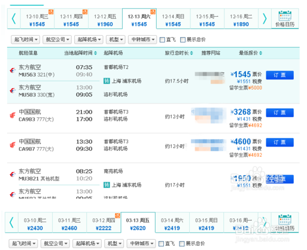The height and width of the screenshot is (250, 307).
Task: Click China Eastern logo beside MU563
Action: (13, 70)
